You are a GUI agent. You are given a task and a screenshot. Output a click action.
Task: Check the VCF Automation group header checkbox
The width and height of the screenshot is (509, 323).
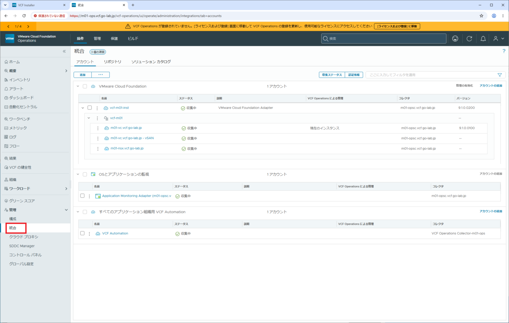(85, 212)
